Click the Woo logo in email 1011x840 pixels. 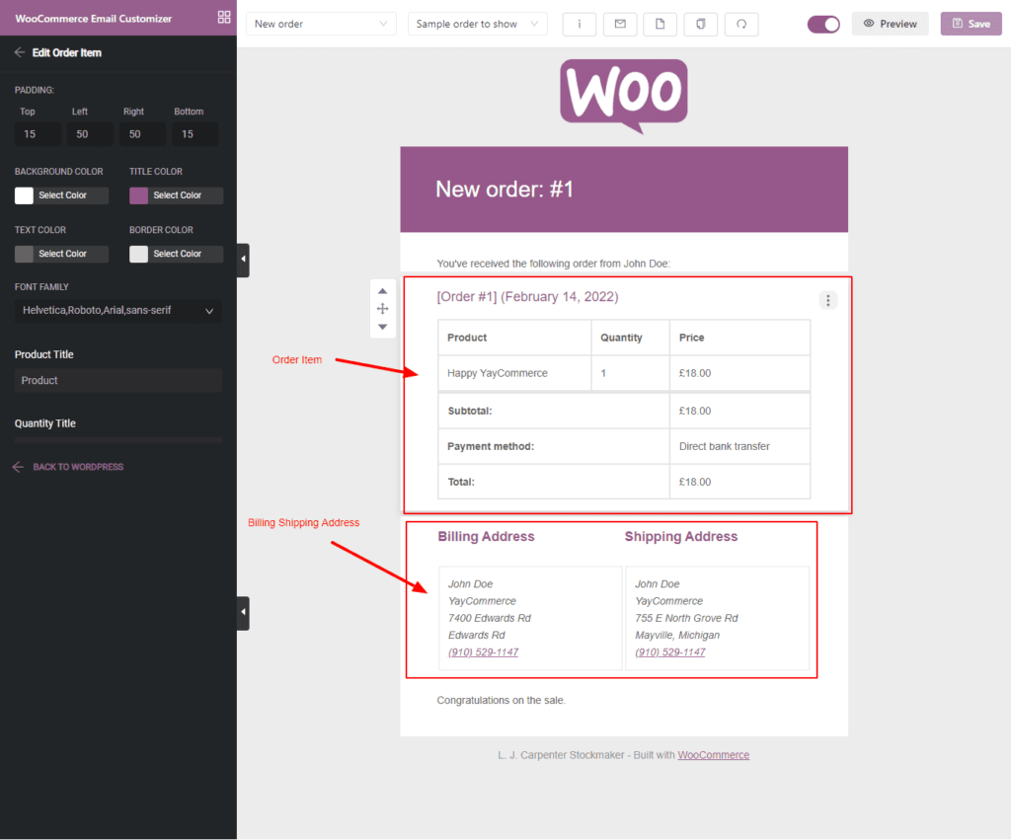[x=624, y=96]
